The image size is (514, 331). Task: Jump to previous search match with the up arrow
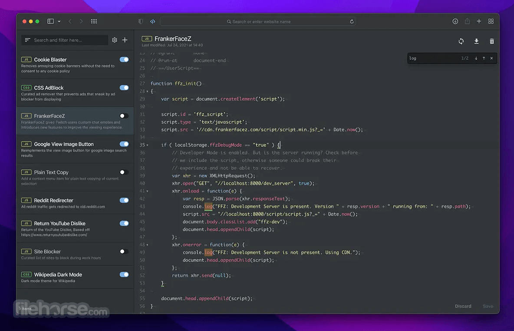[484, 58]
